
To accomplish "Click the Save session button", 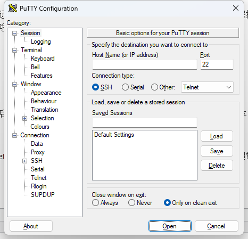I will pos(217,151).
